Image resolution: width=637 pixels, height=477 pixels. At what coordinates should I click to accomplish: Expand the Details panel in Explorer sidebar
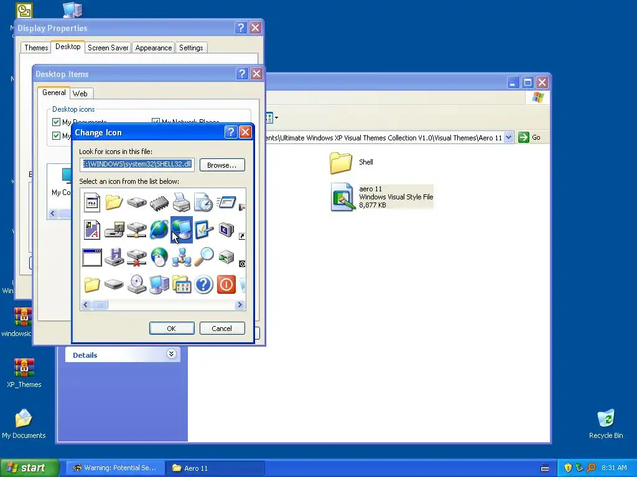171,354
